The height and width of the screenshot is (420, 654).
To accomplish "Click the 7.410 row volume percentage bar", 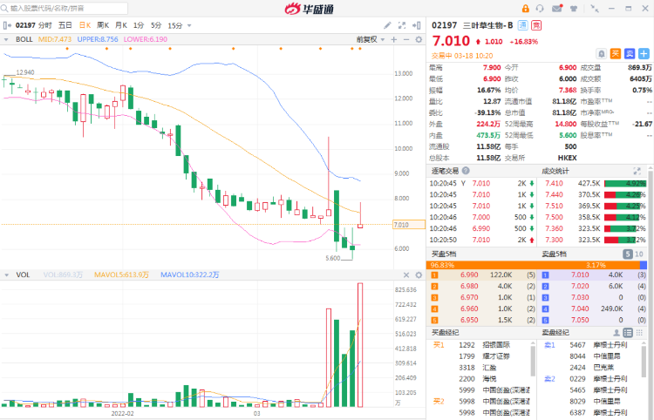I will tap(625, 183).
